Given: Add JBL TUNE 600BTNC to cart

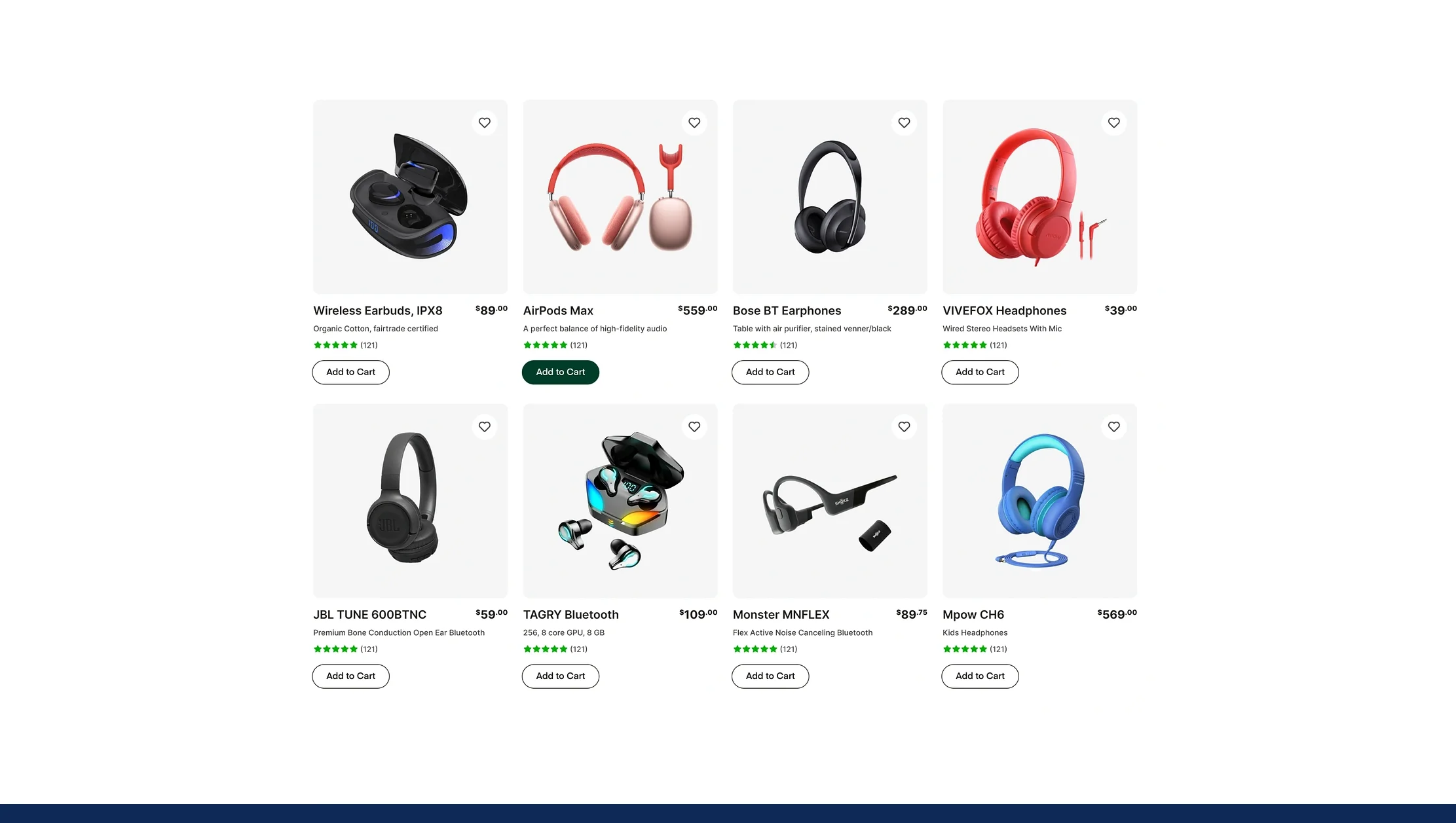Looking at the screenshot, I should pos(350,676).
